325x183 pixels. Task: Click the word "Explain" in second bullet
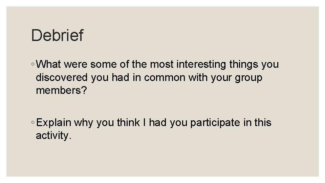pyautogui.click(x=53, y=122)
